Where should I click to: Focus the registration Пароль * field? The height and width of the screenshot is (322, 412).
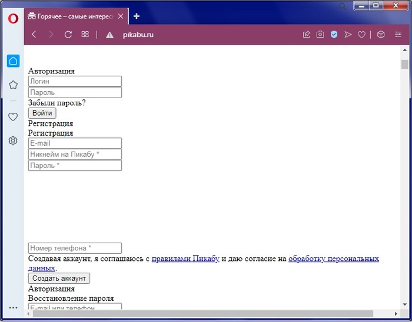tap(75, 166)
